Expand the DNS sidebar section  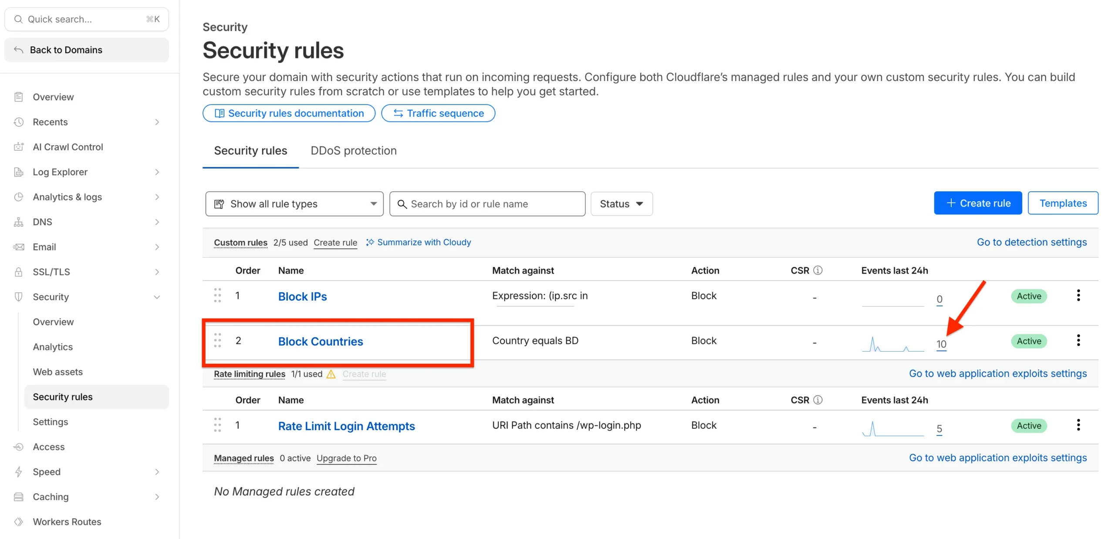(x=157, y=222)
